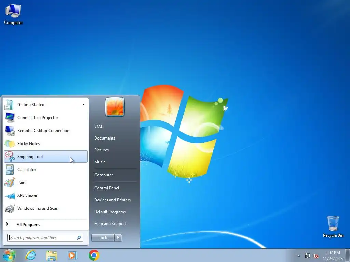Open Windows Explorer from taskbar
350x262 pixels.
click(x=52, y=255)
